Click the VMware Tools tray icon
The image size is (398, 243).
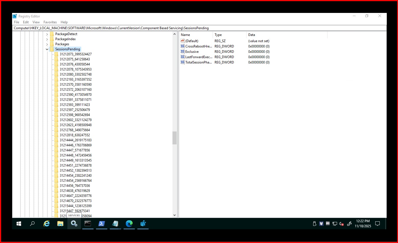(328, 224)
